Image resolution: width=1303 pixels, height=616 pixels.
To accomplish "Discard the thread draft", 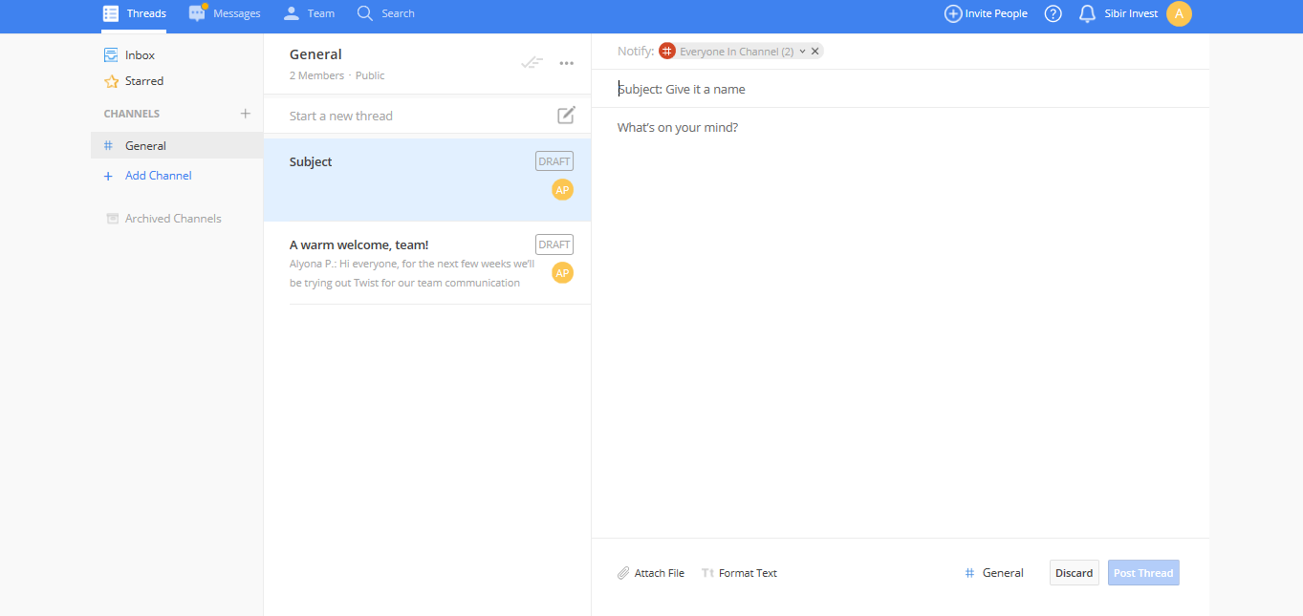I will coord(1074,573).
